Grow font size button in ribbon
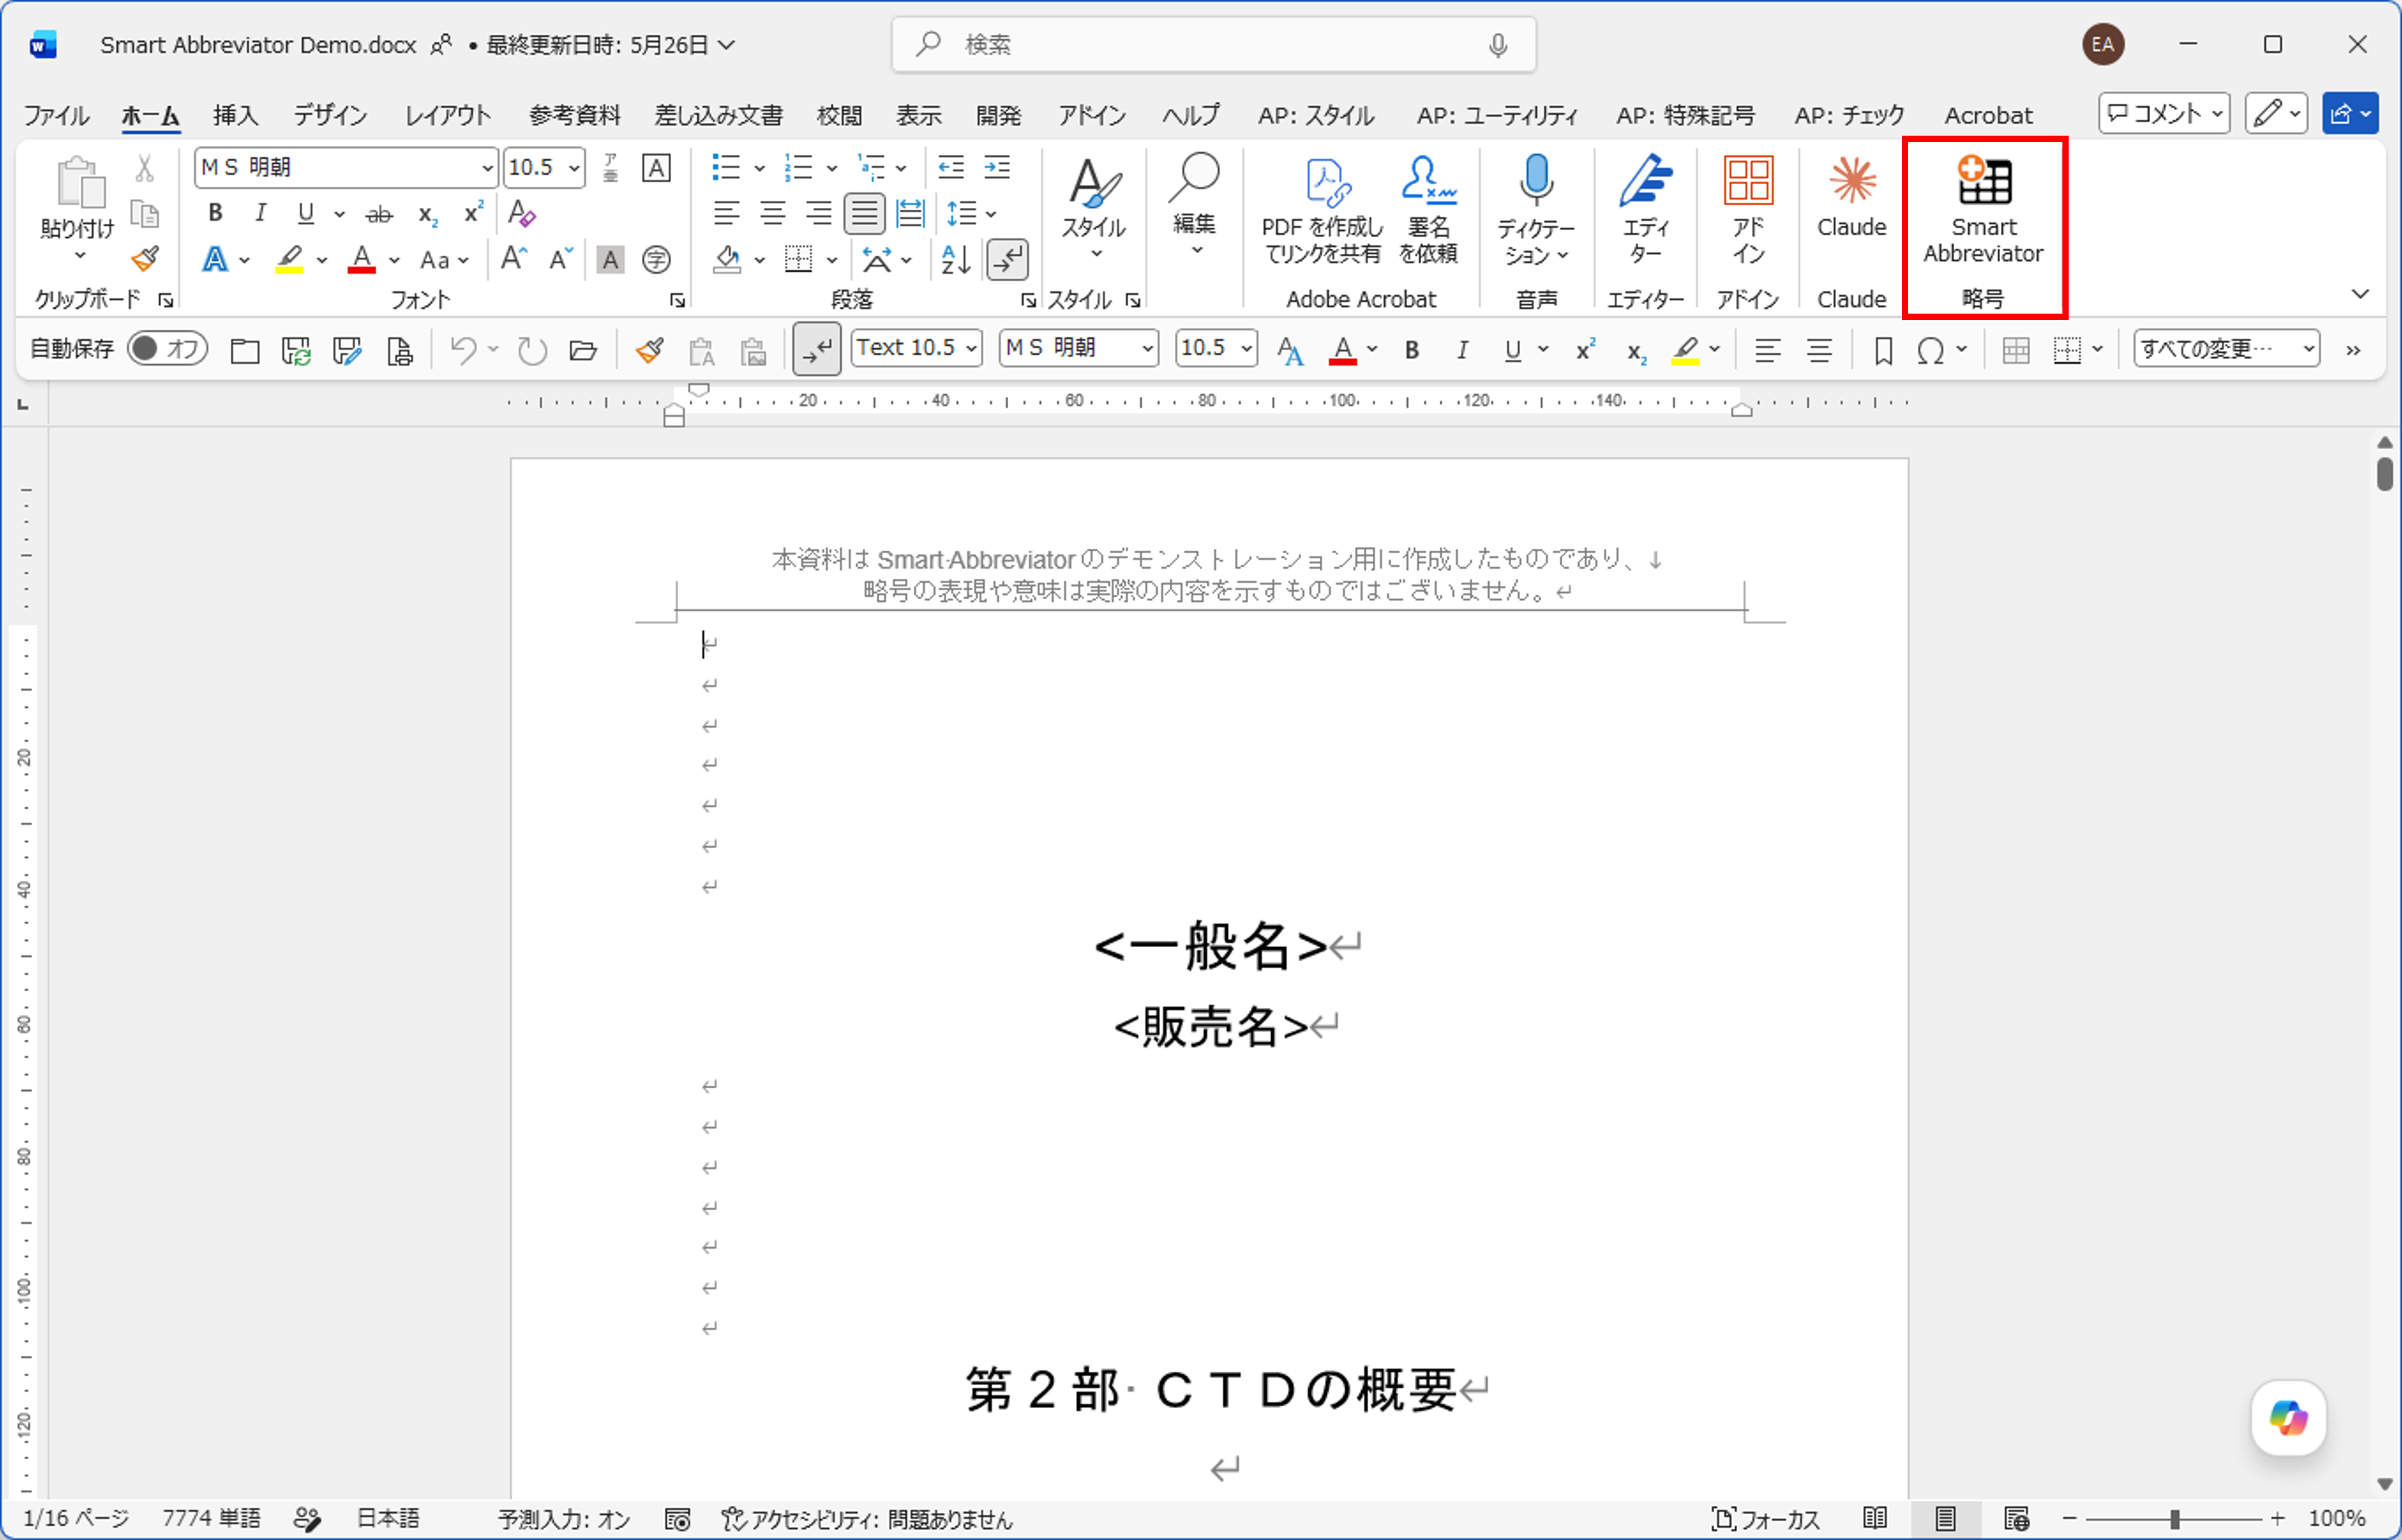 click(514, 260)
